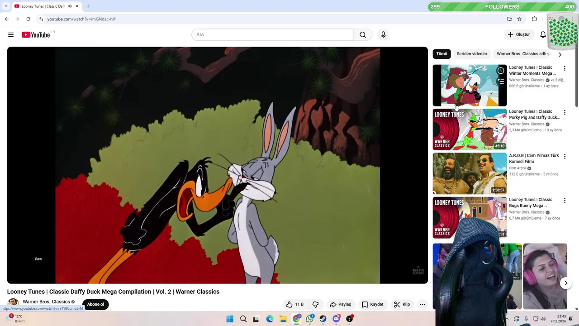The width and height of the screenshot is (579, 326).
Task: Click the Paylaş share button
Action: [340, 304]
